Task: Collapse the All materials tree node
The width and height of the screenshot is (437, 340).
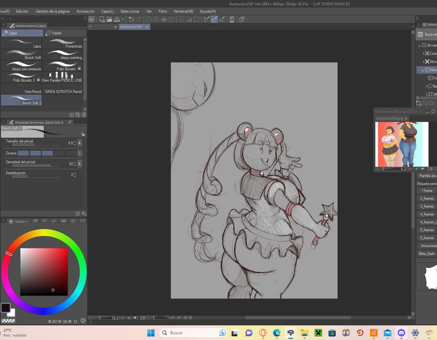Action: click(x=419, y=46)
